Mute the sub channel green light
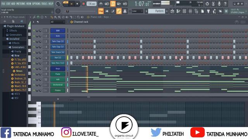The image size is (248, 139). point(34,80)
